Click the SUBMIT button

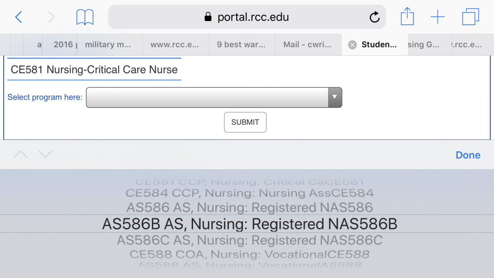[245, 122]
